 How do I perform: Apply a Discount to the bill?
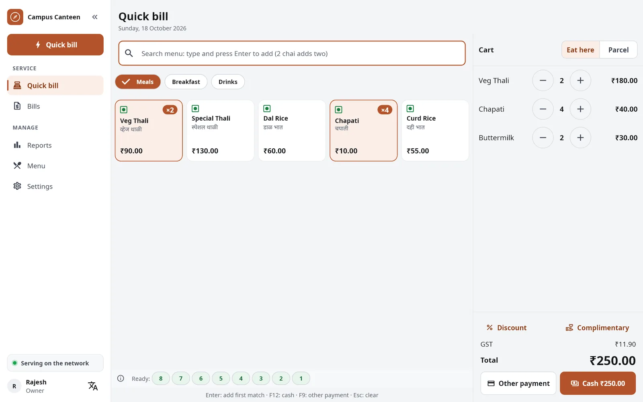pos(506,328)
